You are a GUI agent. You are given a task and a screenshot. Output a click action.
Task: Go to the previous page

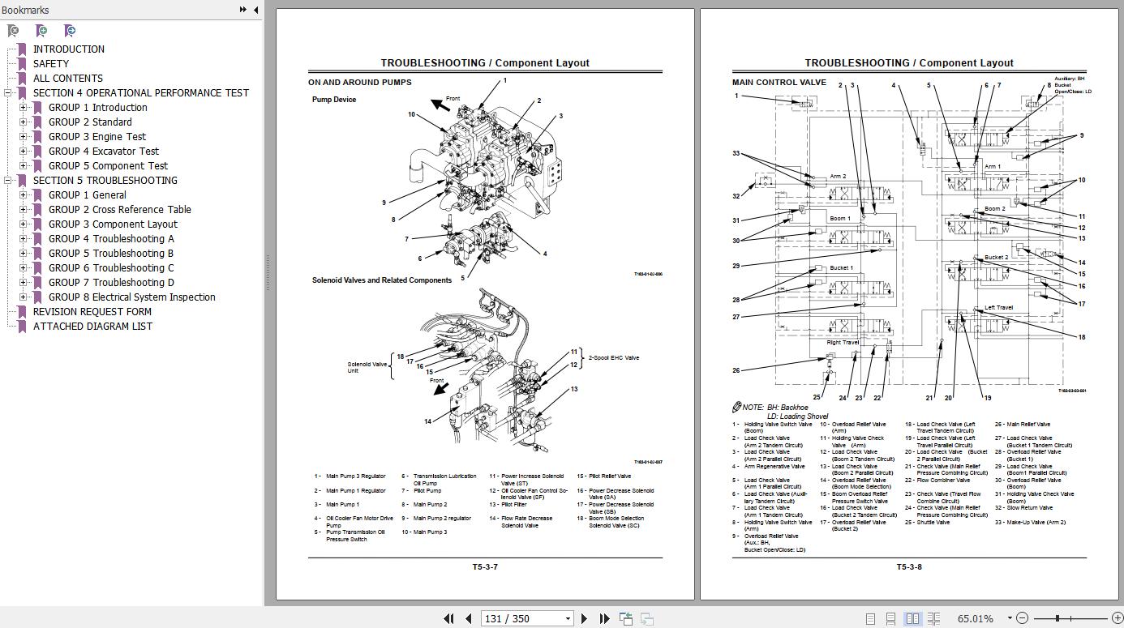pyautogui.click(x=468, y=618)
